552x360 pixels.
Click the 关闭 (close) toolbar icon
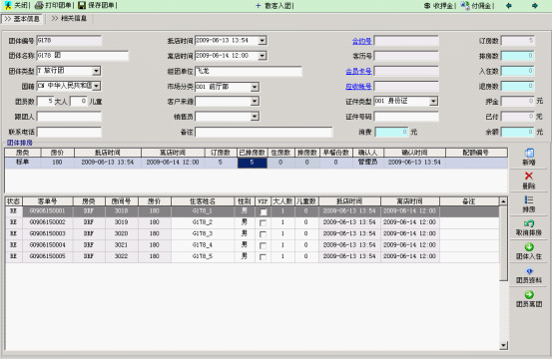tap(8, 5)
